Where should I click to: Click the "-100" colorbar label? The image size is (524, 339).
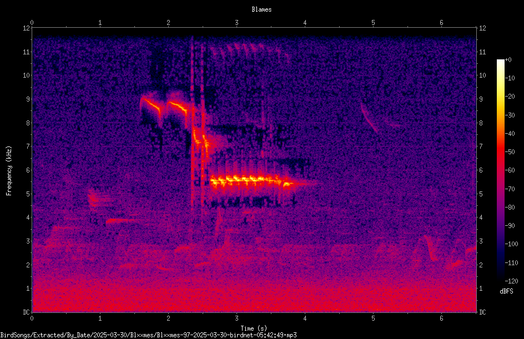(511, 244)
